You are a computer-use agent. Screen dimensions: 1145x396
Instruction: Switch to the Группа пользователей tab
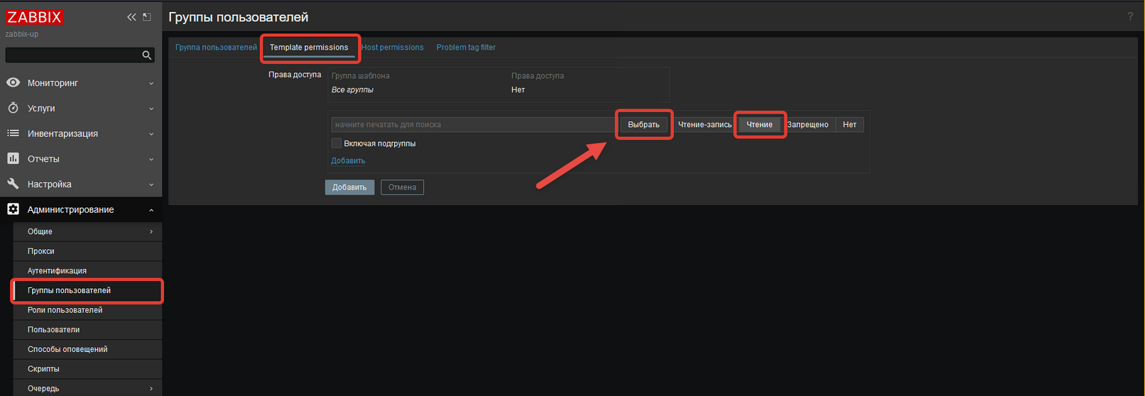click(x=216, y=48)
